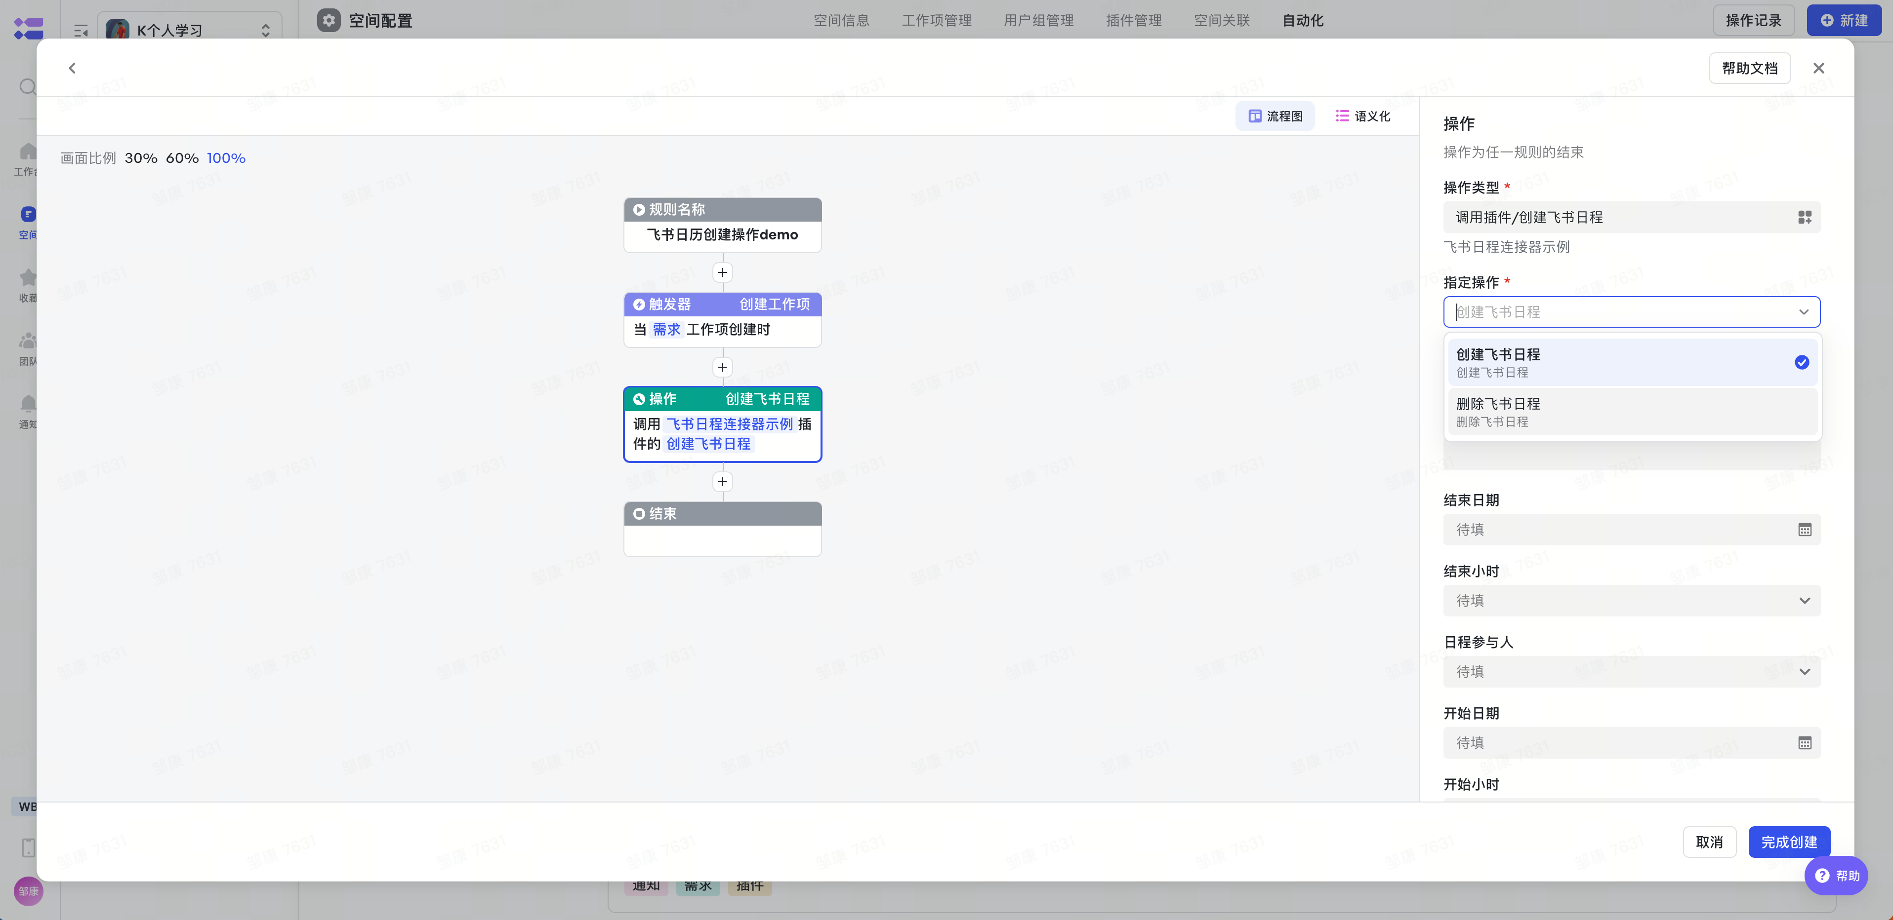Open the 邹康 user avatar
Image resolution: width=1893 pixels, height=920 pixels.
[28, 891]
